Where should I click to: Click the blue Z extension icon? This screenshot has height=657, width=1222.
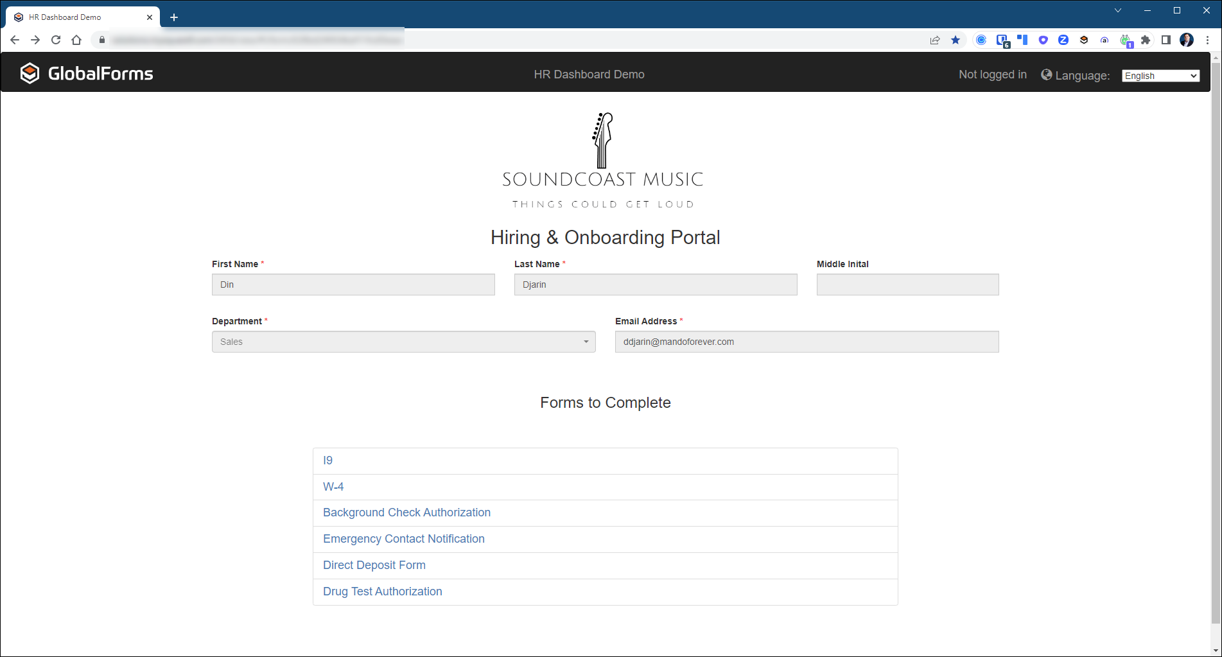1063,40
